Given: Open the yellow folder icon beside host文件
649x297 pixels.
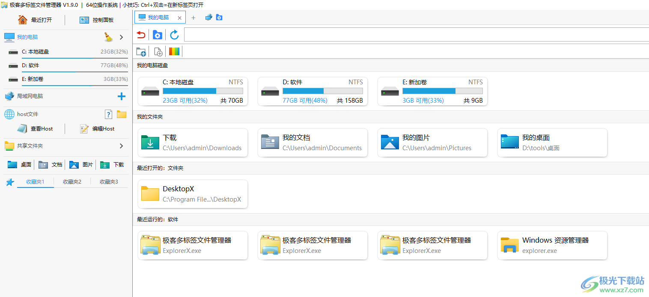Looking at the screenshot, I should 122,114.
